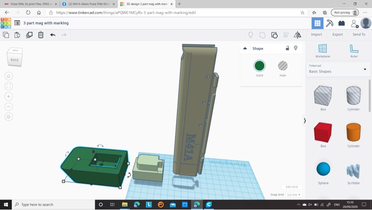Click the Send To button
372x210 pixels.
359,35
